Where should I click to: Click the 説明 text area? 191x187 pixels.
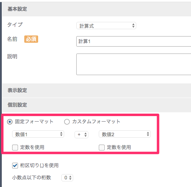point(133,64)
